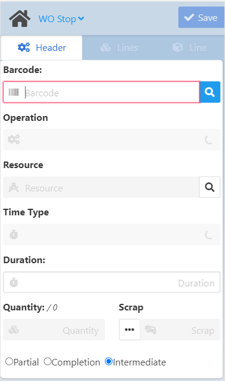Click the Scrap ellipsis button

[130, 330]
